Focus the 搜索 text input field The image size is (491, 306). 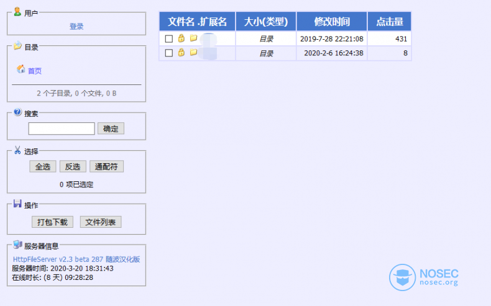62,128
